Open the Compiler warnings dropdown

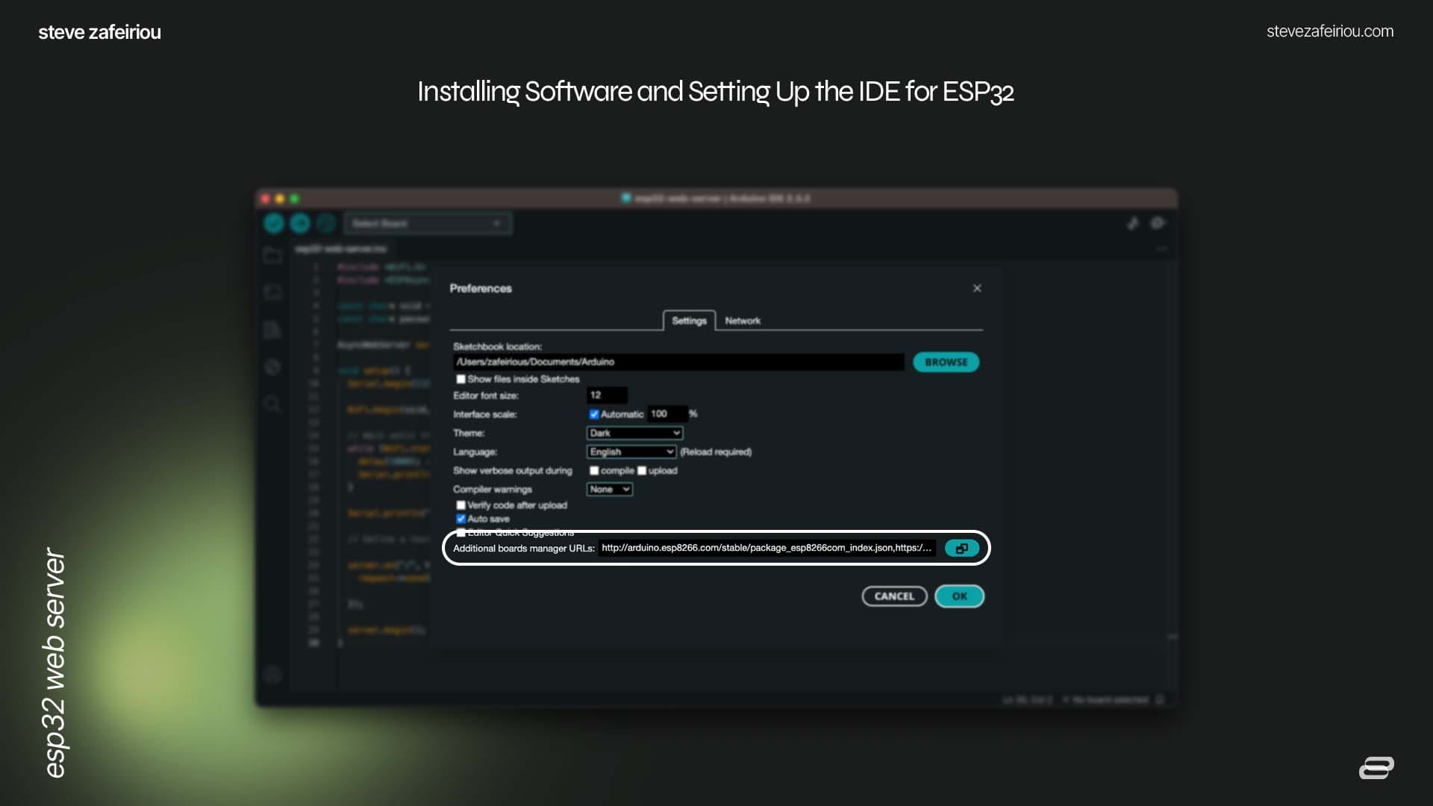[x=610, y=490]
